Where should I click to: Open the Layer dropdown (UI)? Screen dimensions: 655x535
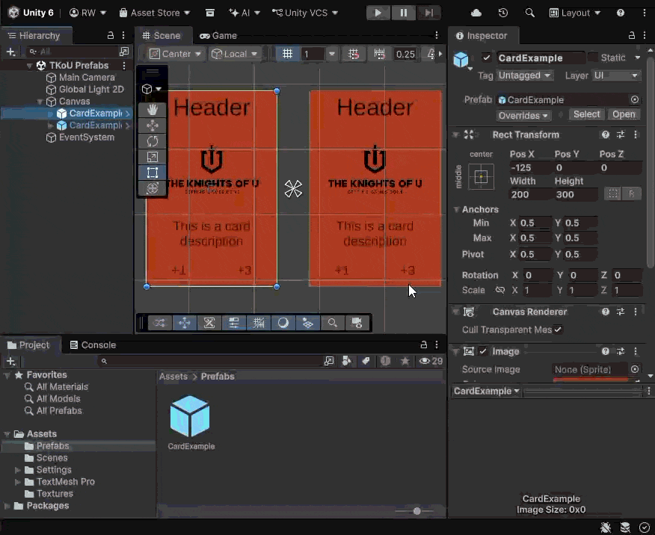coord(616,75)
